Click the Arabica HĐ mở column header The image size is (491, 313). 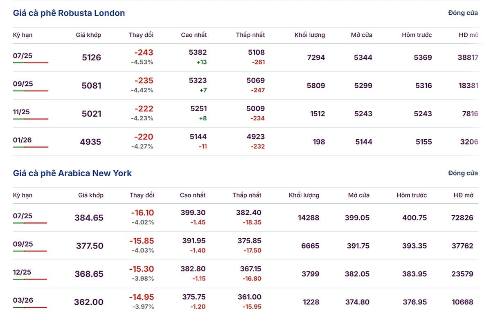[464, 195]
